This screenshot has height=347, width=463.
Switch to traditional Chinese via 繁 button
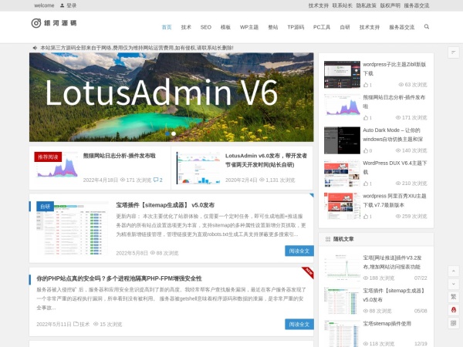pyautogui.click(x=454, y=297)
